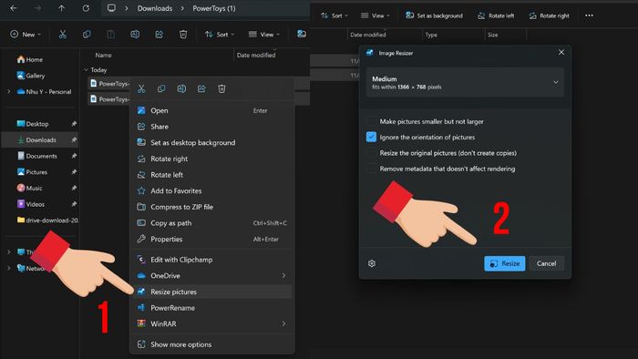Select Compress to ZIP file
This screenshot has height=359, width=638.
pyautogui.click(x=212, y=207)
